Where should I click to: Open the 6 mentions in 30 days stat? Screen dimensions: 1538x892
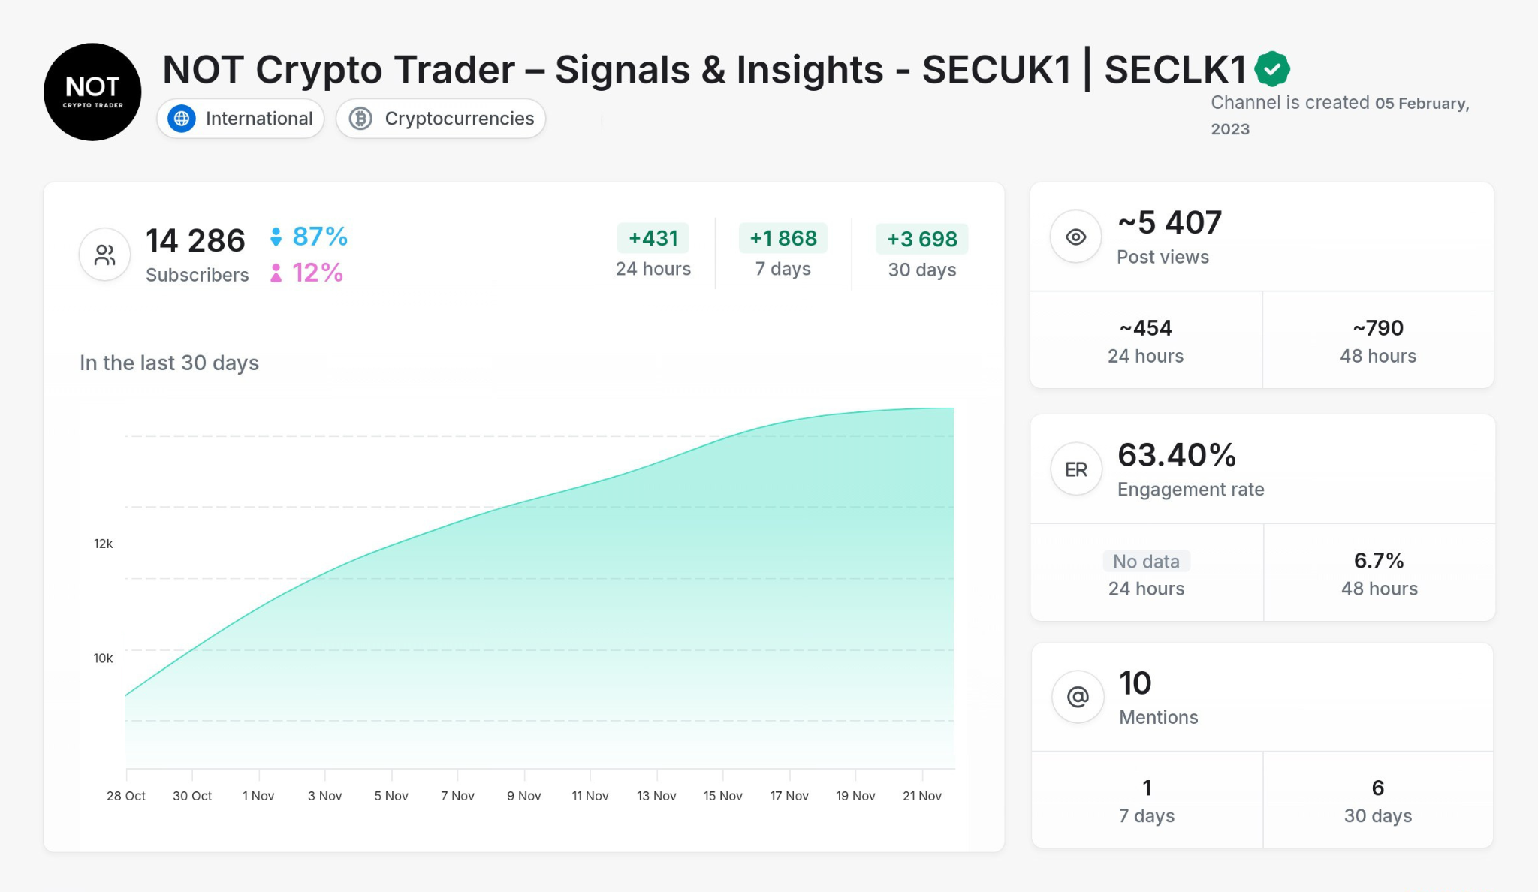[x=1377, y=799]
